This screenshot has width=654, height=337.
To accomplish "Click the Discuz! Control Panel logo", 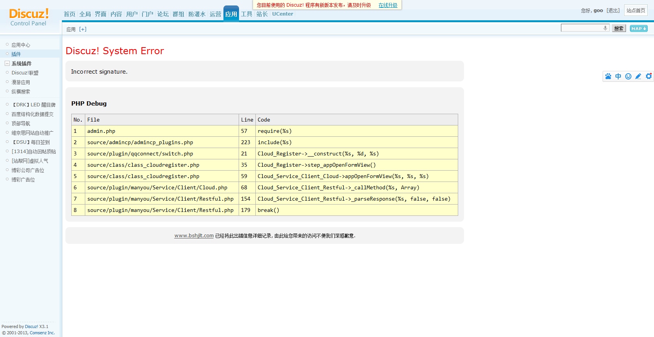I will tap(29, 18).
